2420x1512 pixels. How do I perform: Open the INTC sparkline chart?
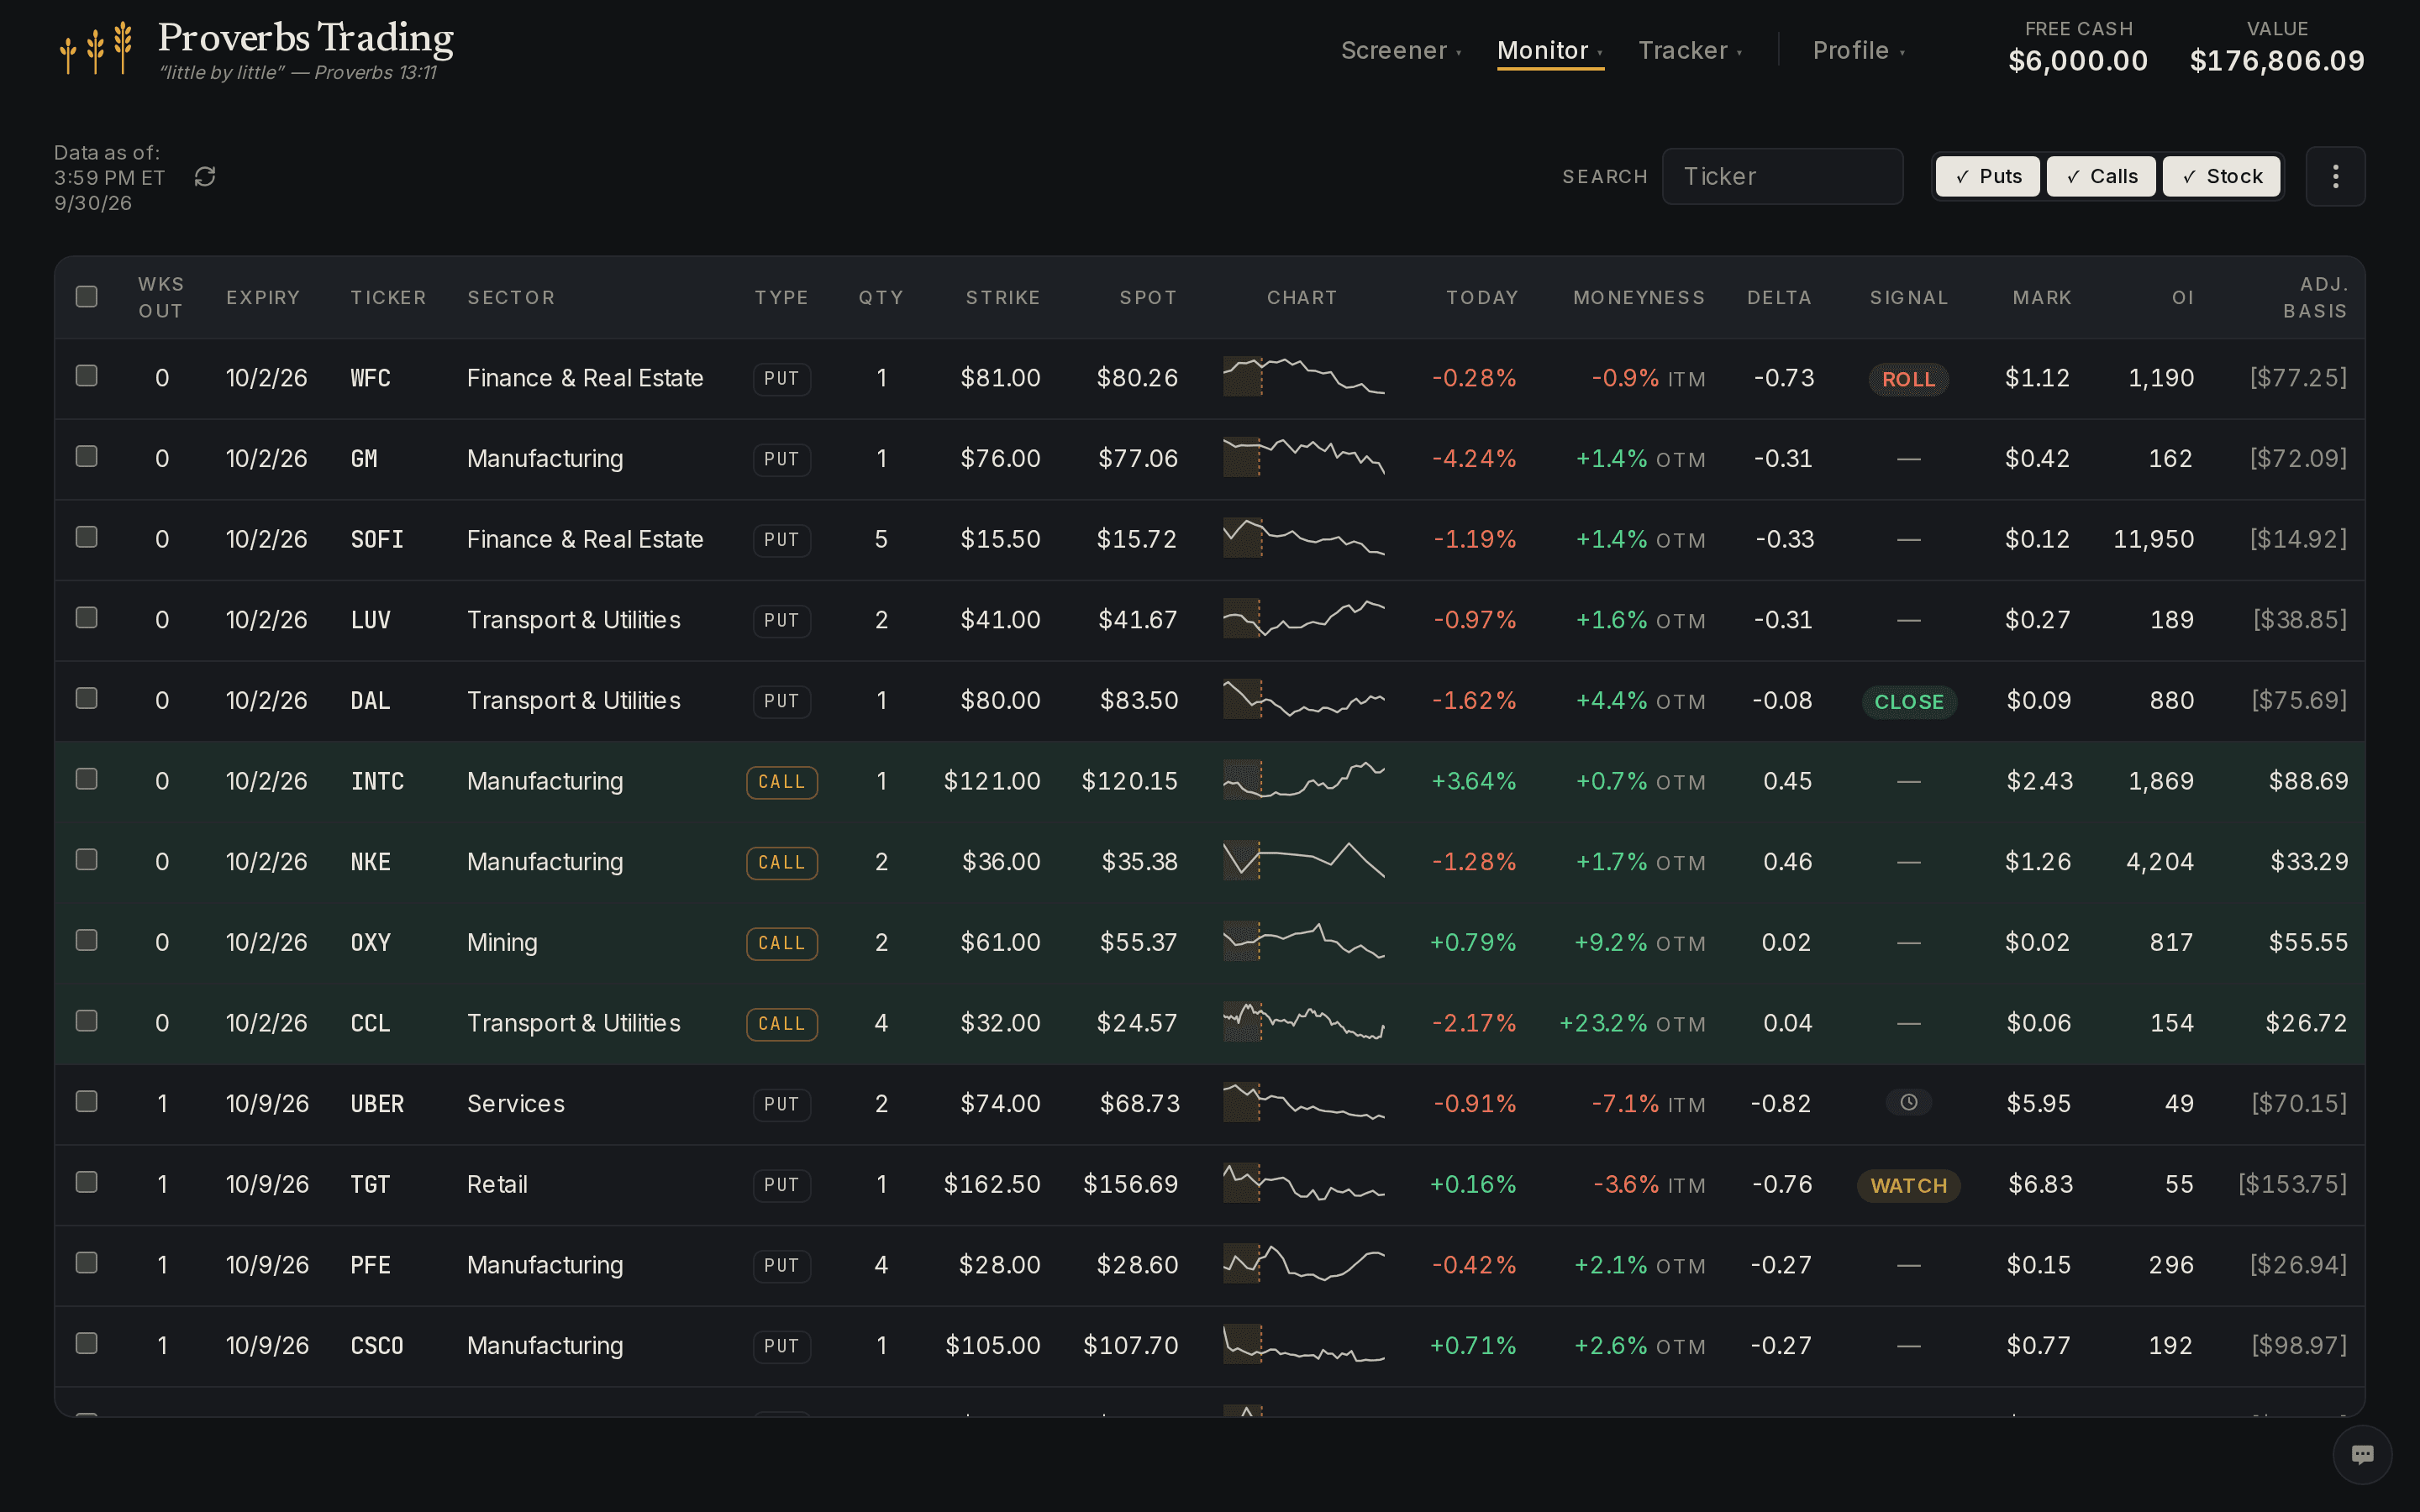[x=1303, y=780]
